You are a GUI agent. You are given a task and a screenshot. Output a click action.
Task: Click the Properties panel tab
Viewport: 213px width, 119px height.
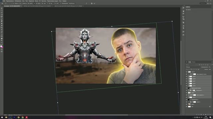[188, 7]
